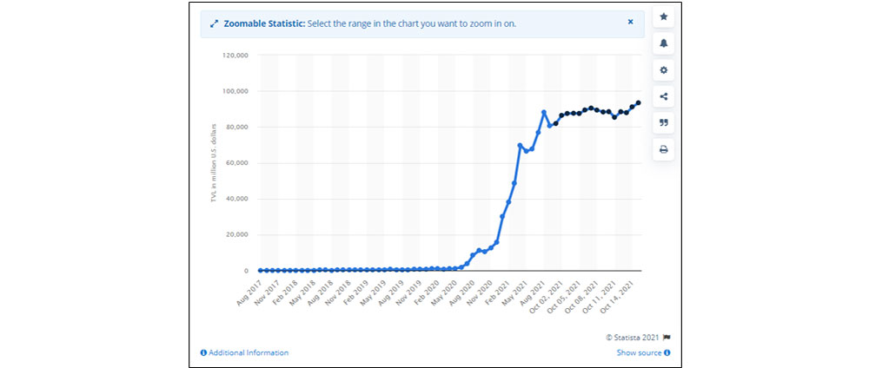Click the Zoomable Statistic bold heading
The height and width of the screenshot is (368, 869).
click(x=264, y=23)
